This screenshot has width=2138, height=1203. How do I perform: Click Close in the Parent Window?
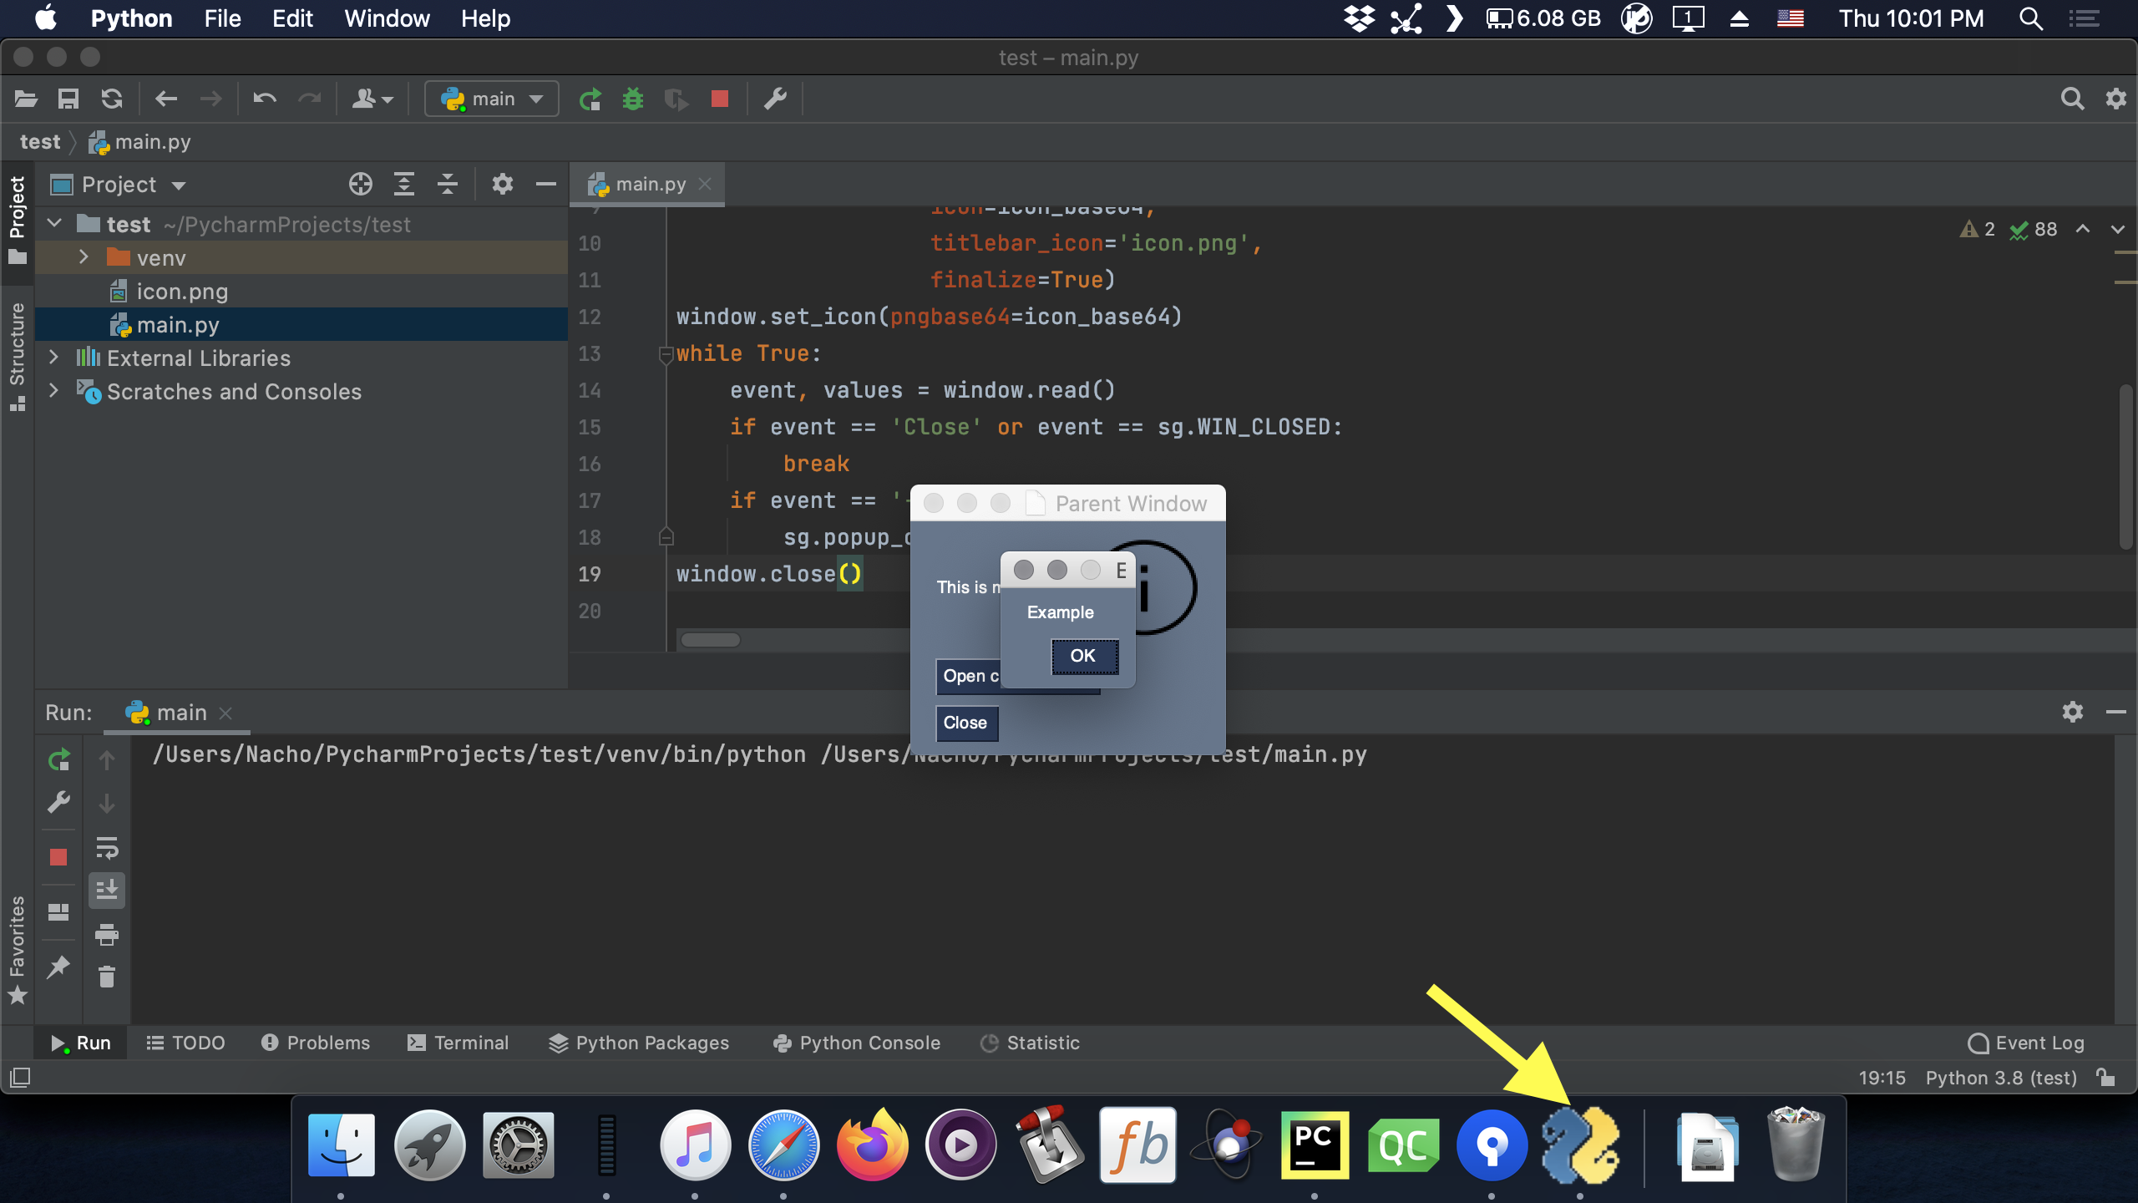pos(965,723)
